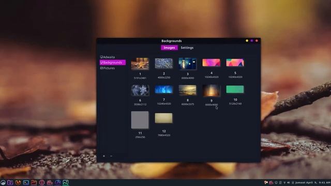Focus the green Backgrounds app taskbar icon
This screenshot has width=331, height=186.
[66, 182]
